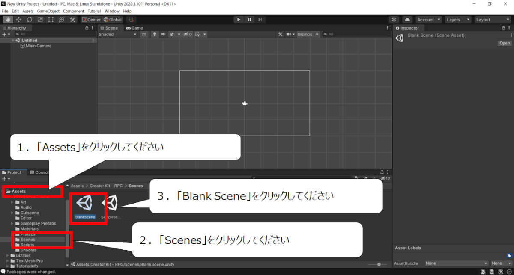Open Hierarchy add (+) dropdown
514x275 pixels.
(6, 34)
